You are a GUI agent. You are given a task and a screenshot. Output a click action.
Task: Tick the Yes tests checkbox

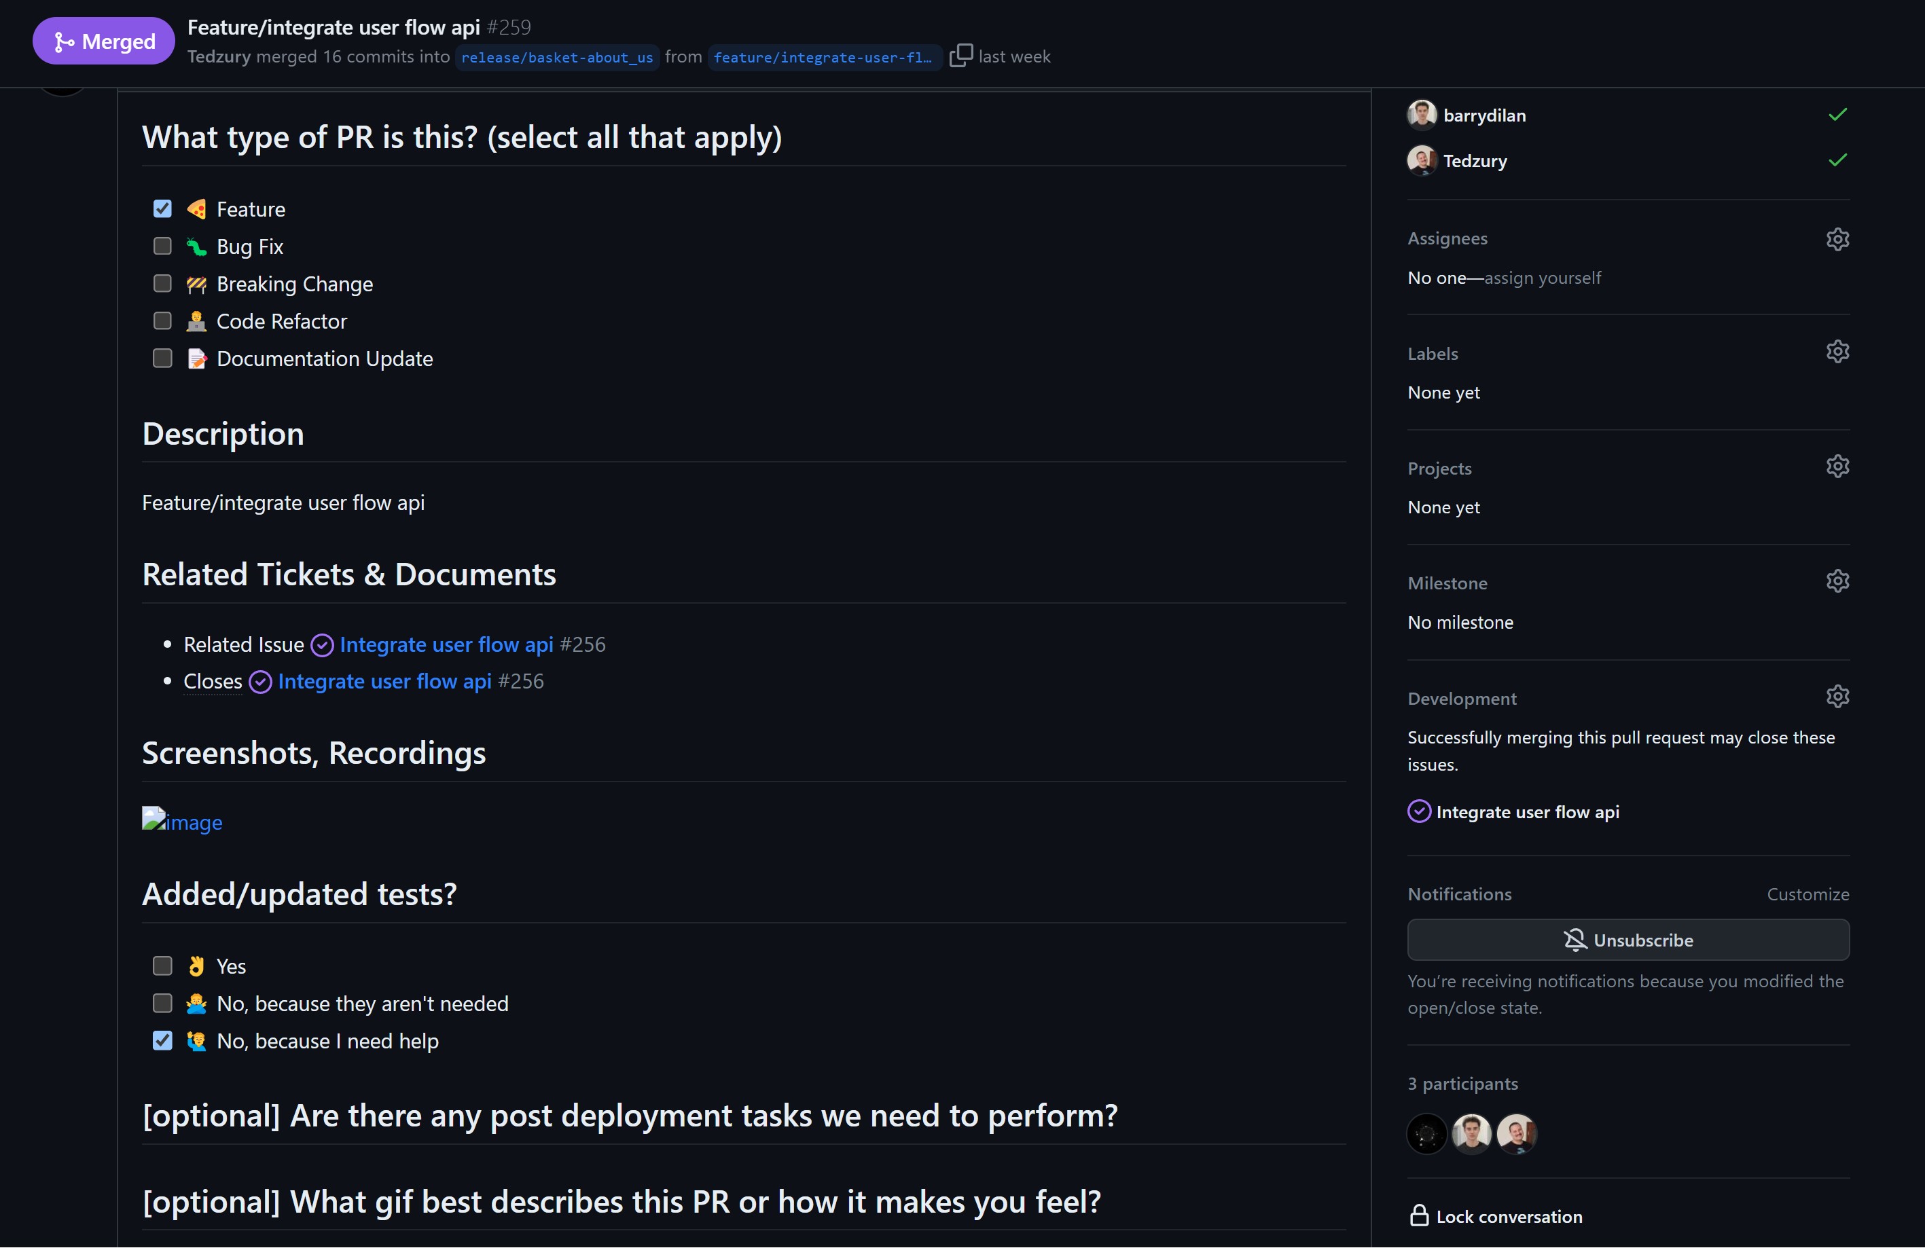pyautogui.click(x=162, y=966)
